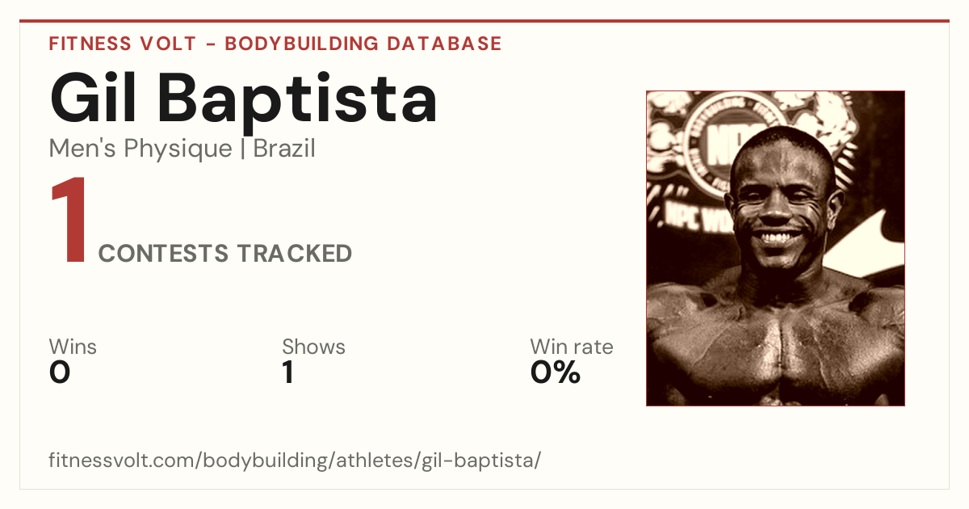Click the Shows label
The image size is (969, 509).
pos(313,347)
